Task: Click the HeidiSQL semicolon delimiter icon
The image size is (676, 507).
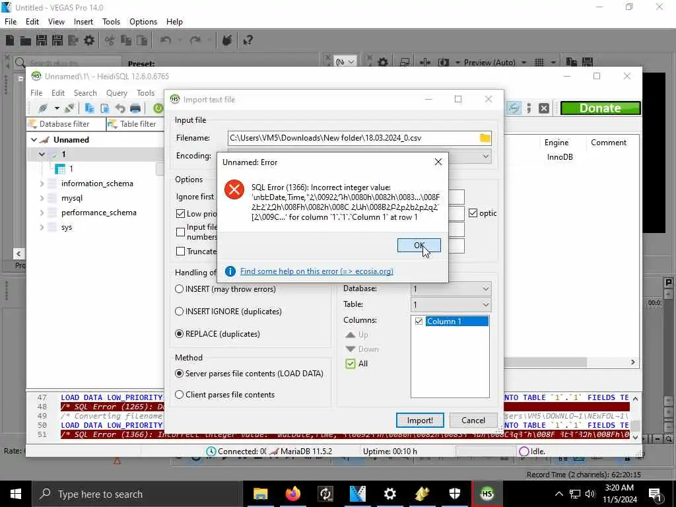Action: (529, 108)
